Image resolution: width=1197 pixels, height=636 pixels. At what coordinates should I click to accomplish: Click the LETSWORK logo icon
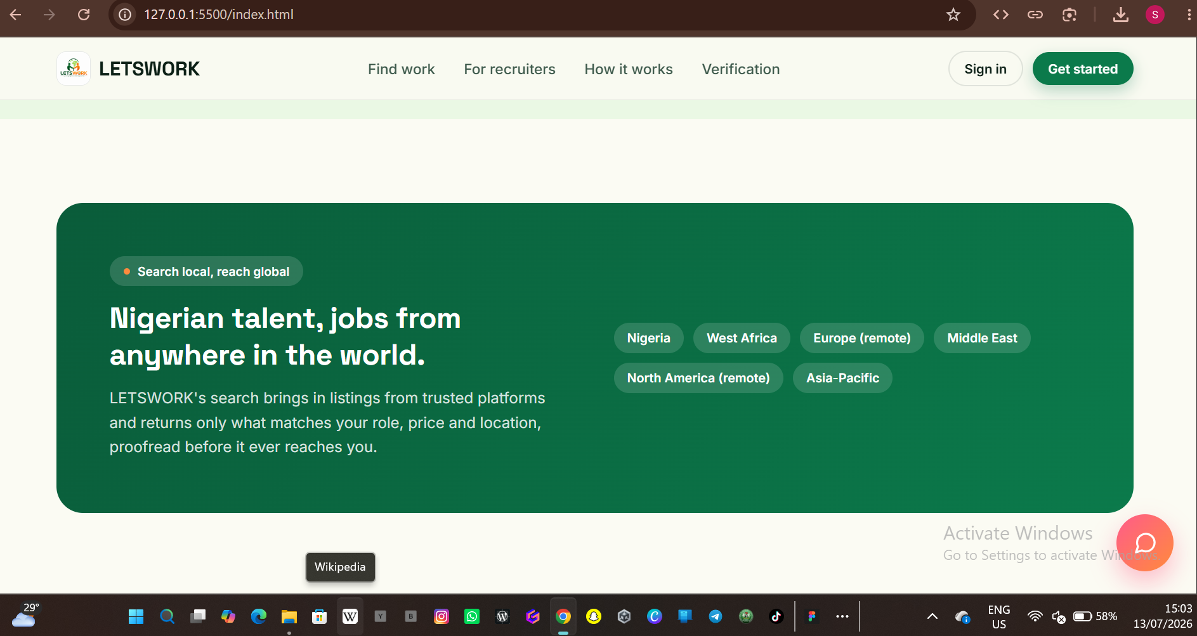(74, 68)
